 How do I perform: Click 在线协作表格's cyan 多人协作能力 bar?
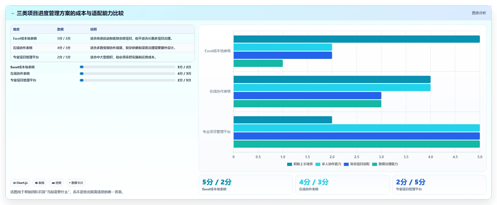point(332,88)
